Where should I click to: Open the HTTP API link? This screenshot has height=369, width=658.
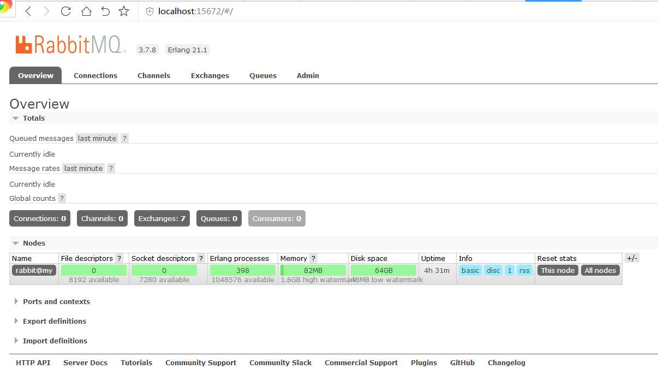point(33,363)
